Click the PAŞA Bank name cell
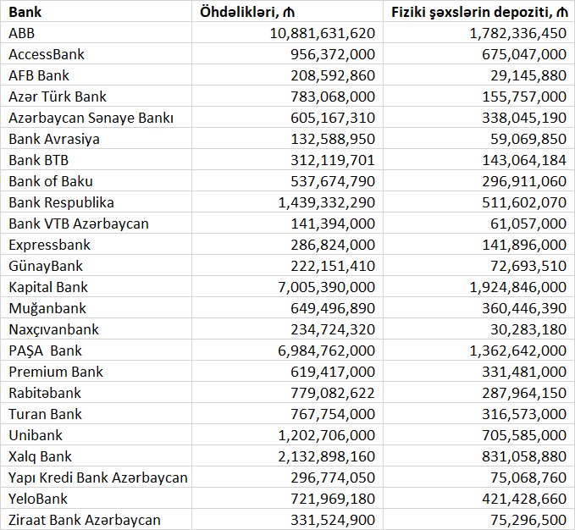The image size is (575, 530). click(x=96, y=350)
